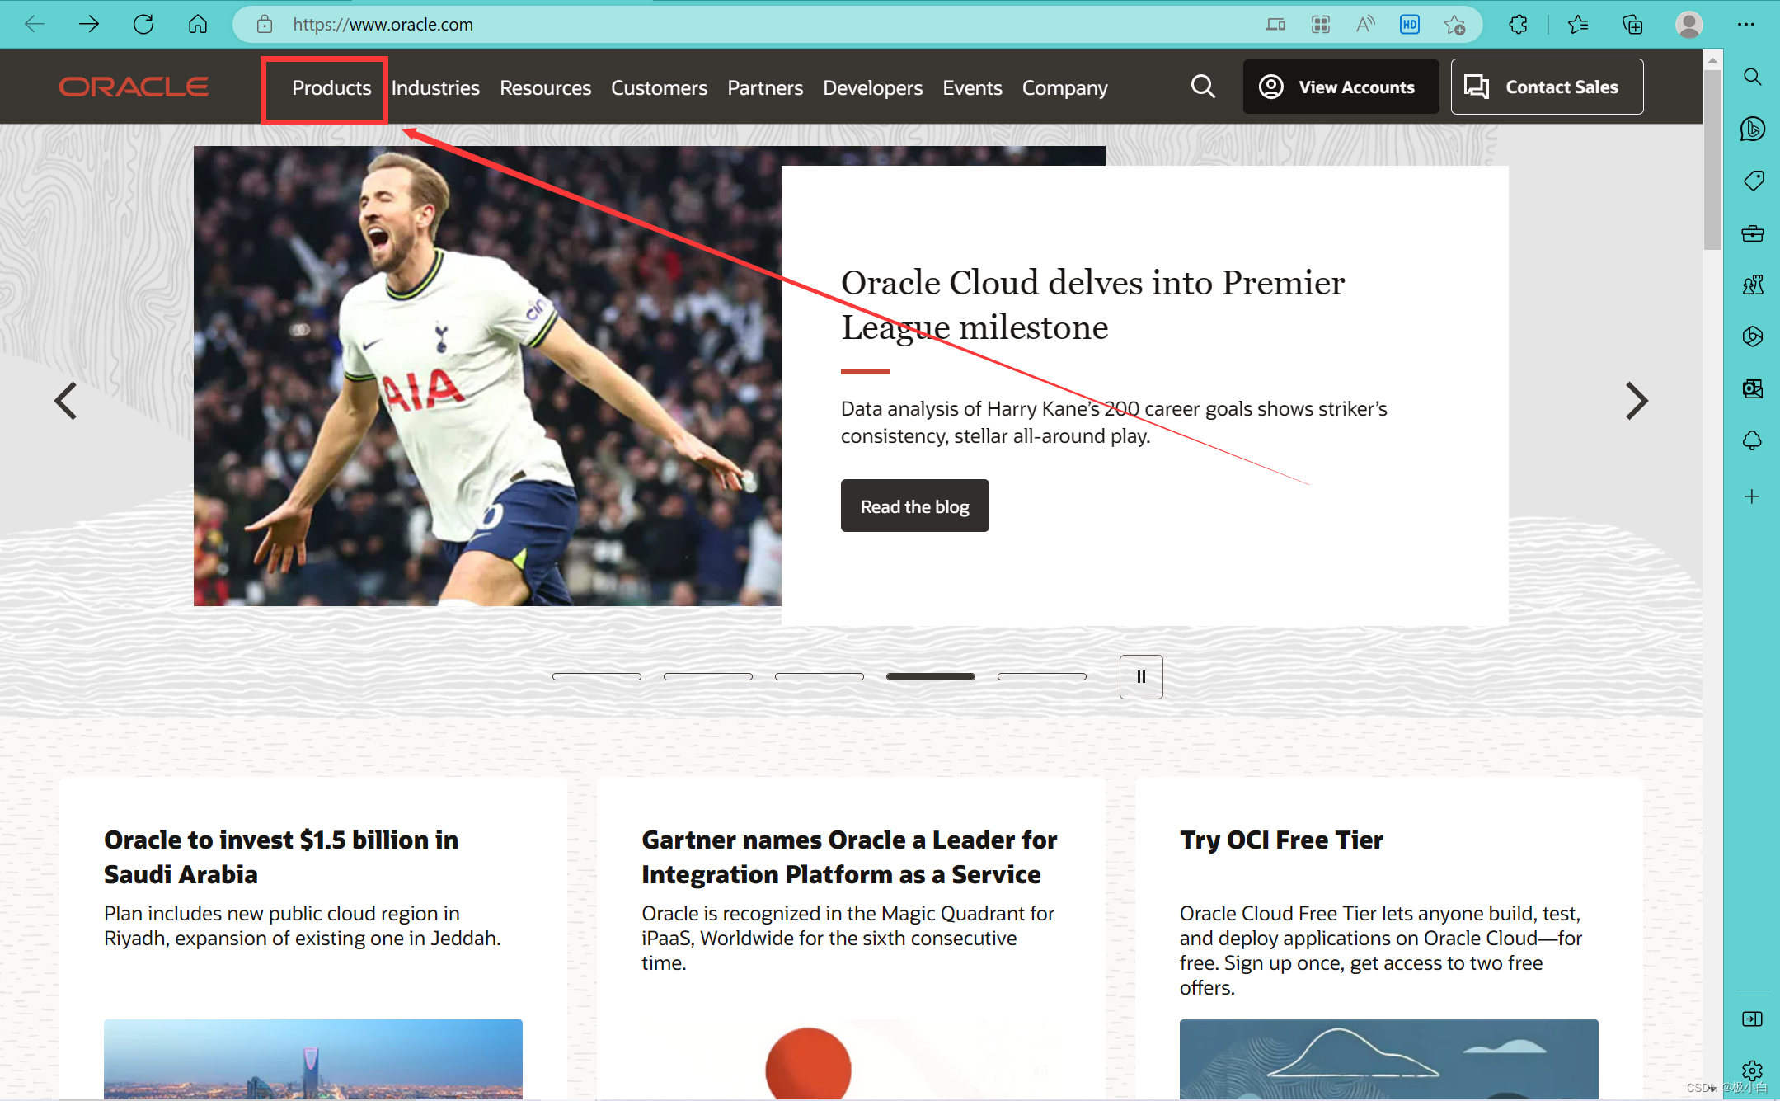The width and height of the screenshot is (1780, 1101).
Task: Click the View Accounts button
Action: 1341,87
